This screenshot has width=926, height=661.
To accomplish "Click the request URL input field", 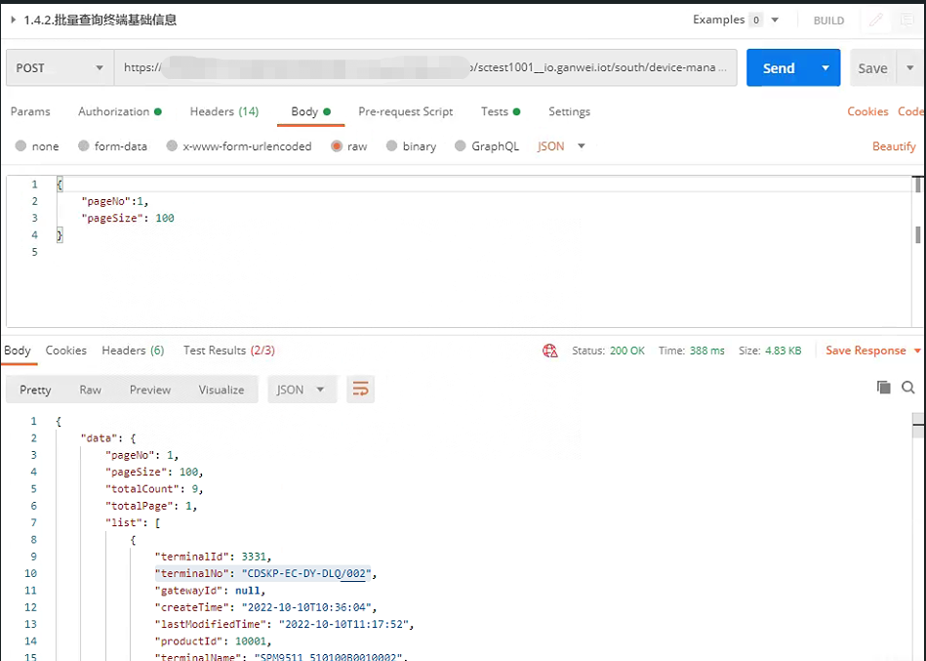I will (x=424, y=68).
